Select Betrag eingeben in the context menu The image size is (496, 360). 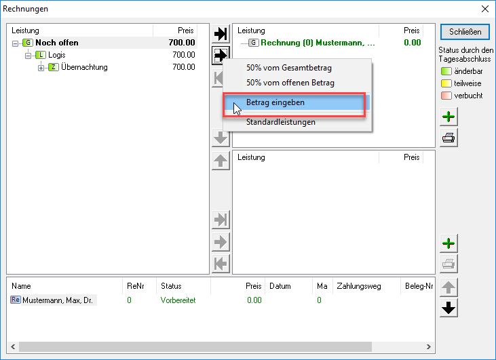point(297,102)
